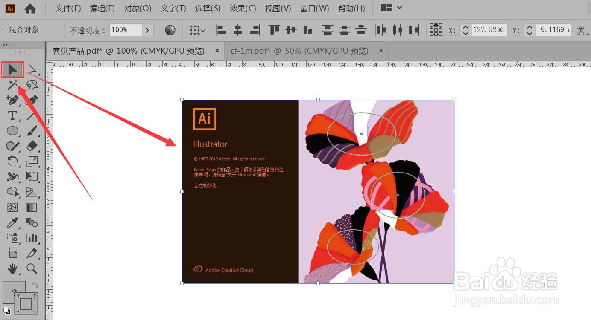The image size is (591, 320).
Task: Select the Direct Selection tool
Action: [x=32, y=69]
